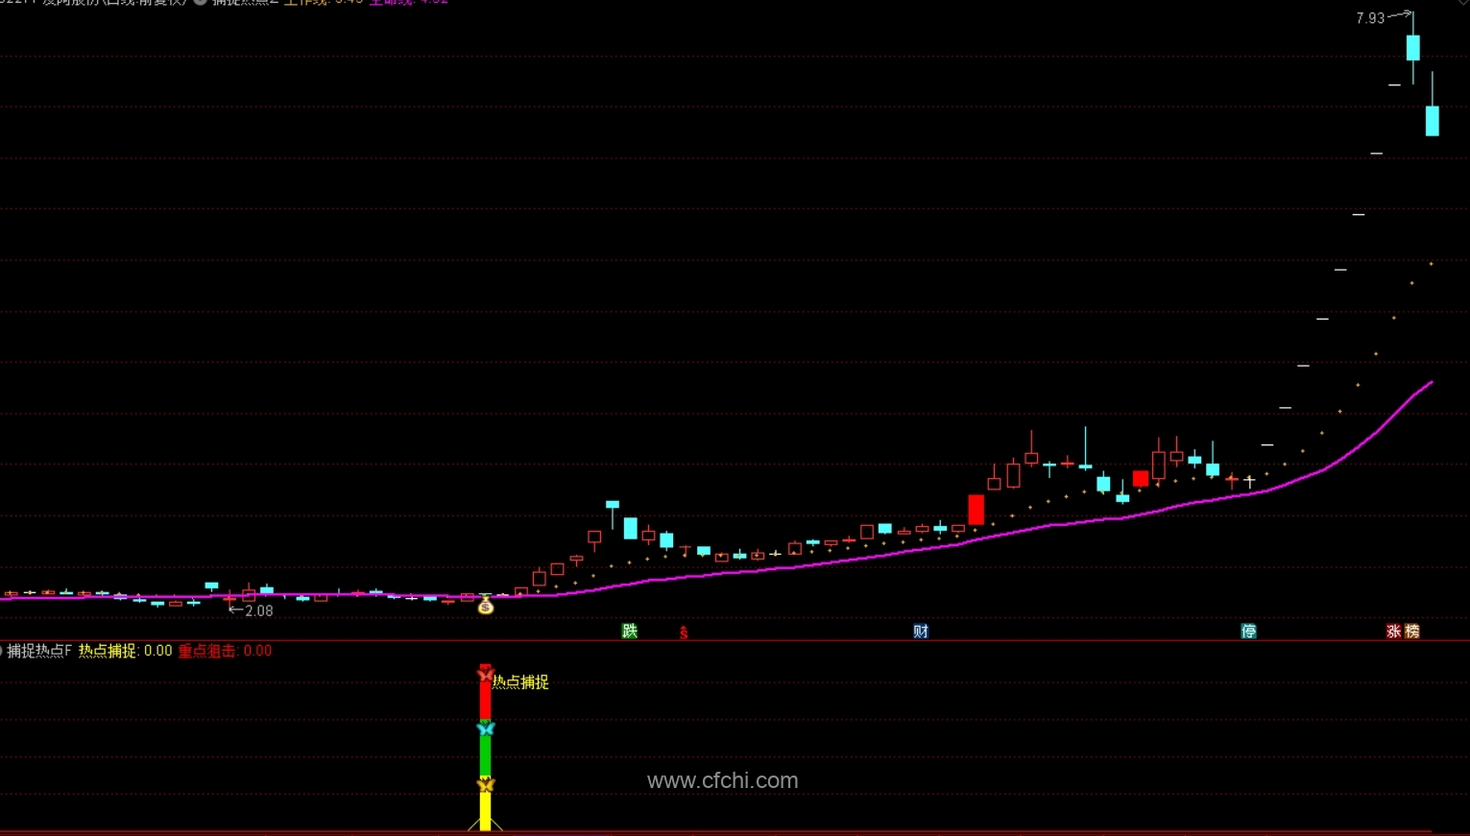Click the red 重点狙击: 0.00 header value
The width and height of the screenshot is (1470, 836).
[x=225, y=651]
